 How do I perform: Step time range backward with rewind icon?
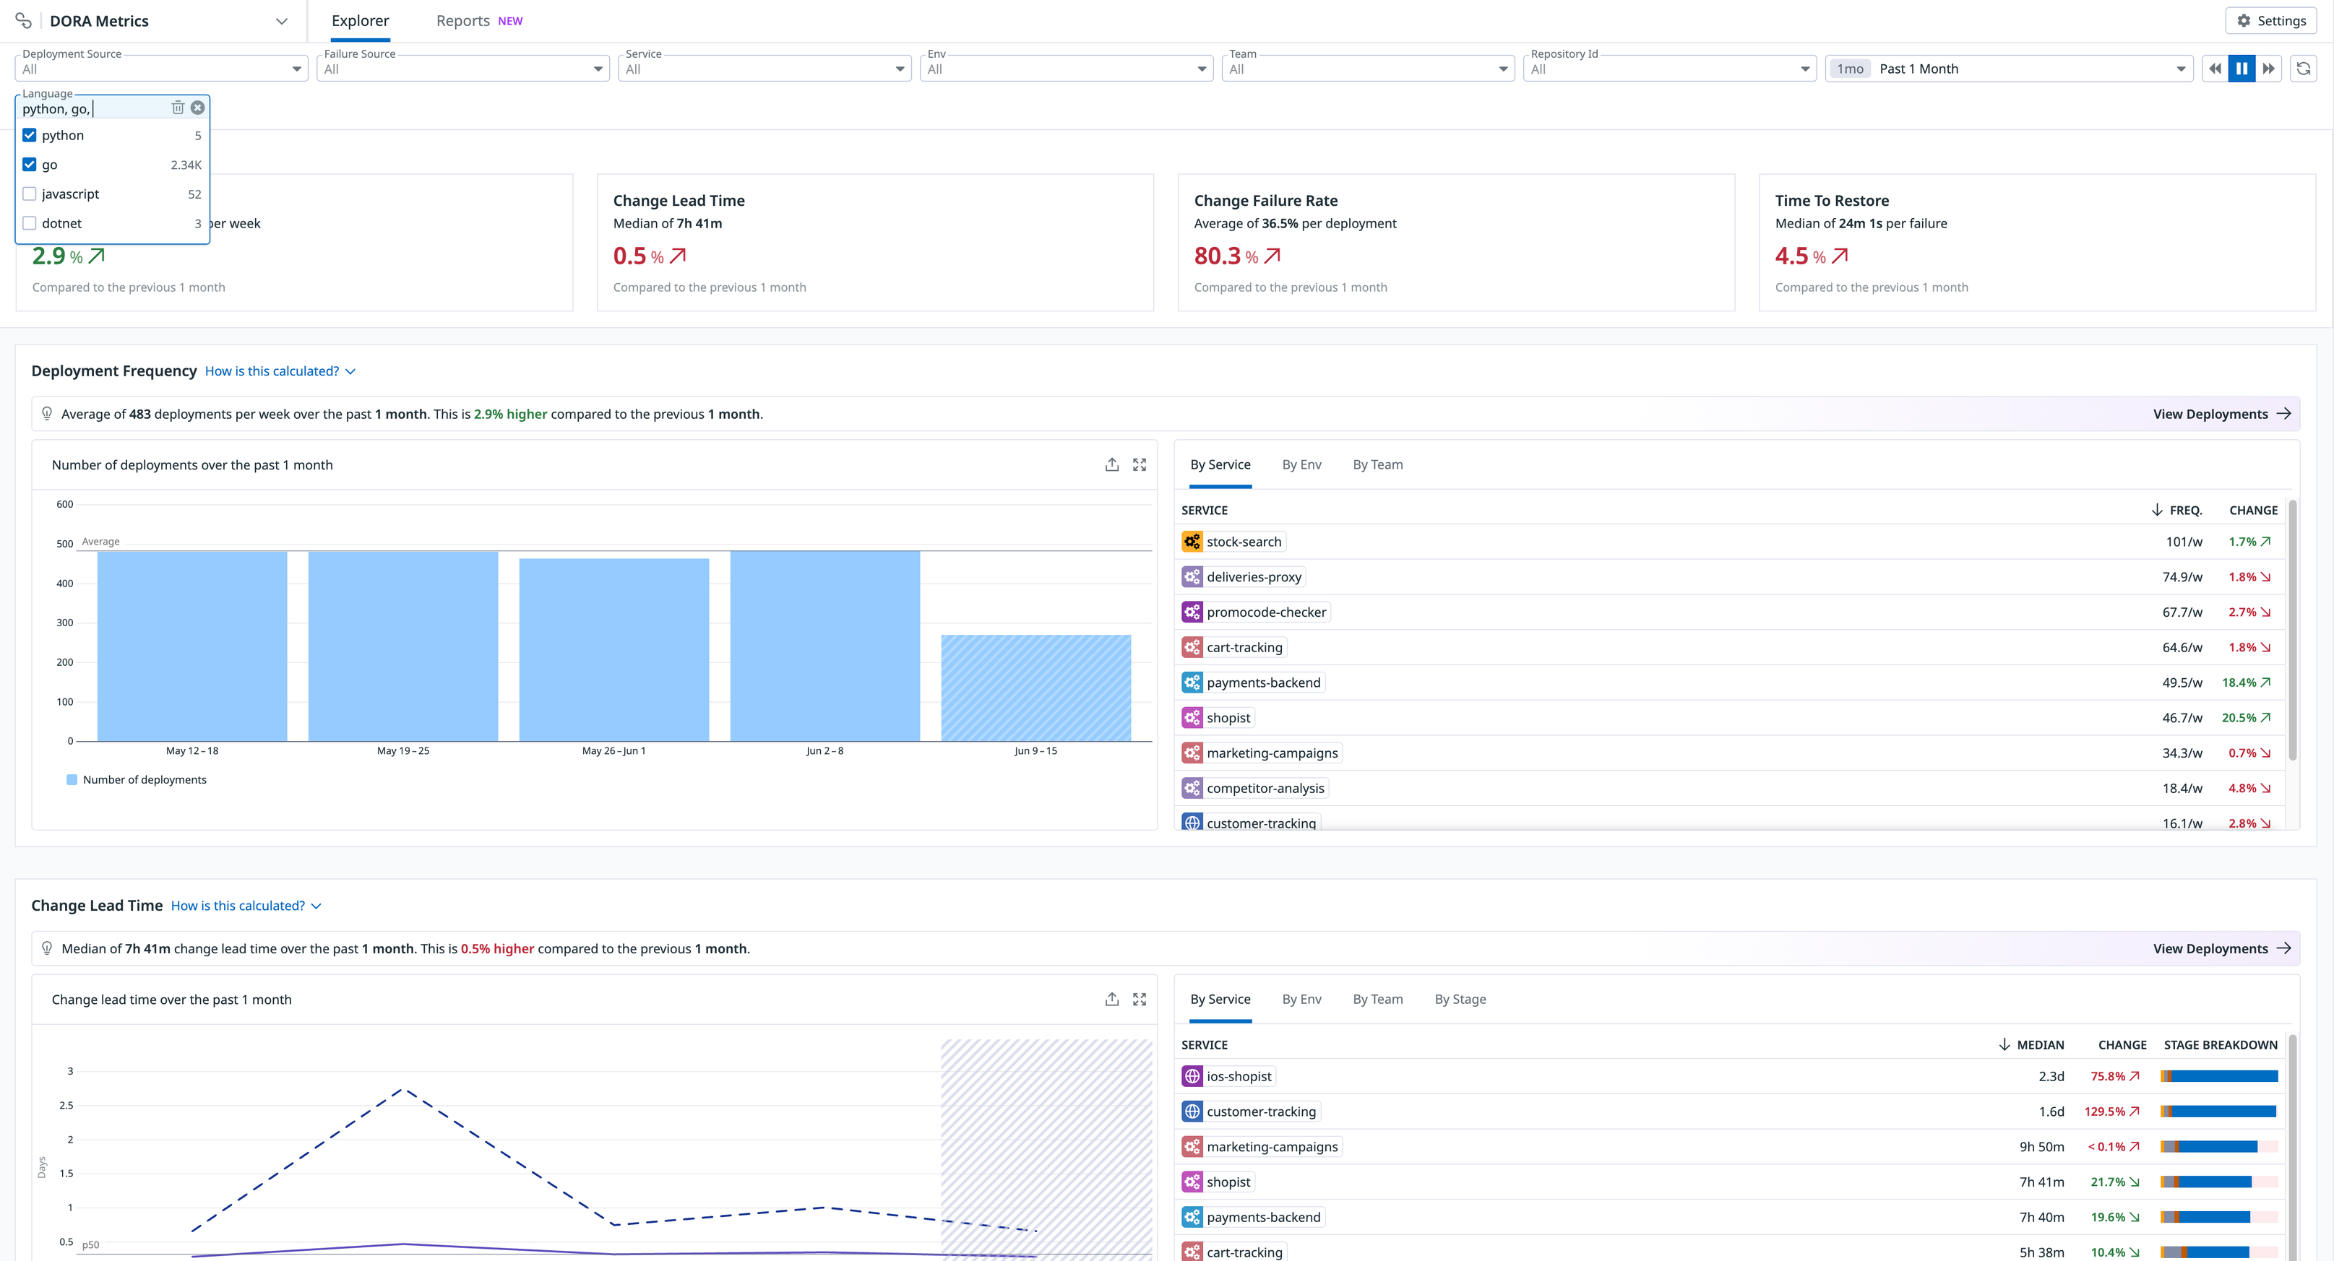pyautogui.click(x=2215, y=69)
